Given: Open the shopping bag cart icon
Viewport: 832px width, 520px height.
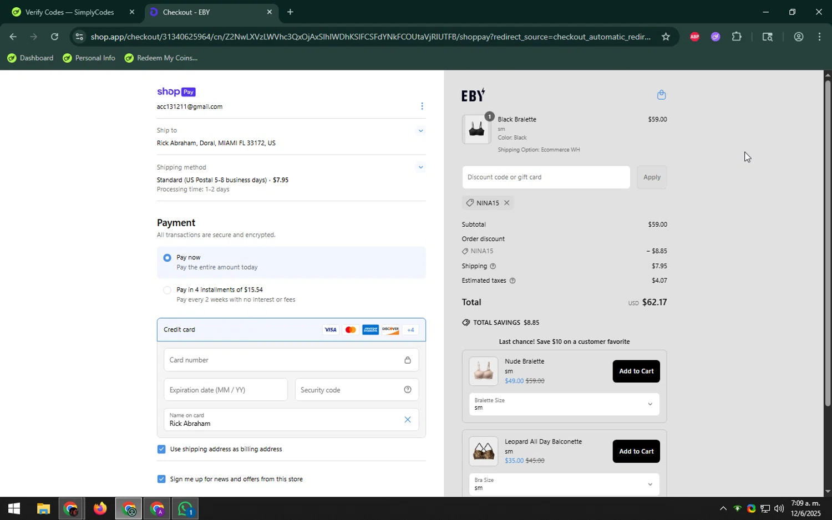Looking at the screenshot, I should (661, 95).
